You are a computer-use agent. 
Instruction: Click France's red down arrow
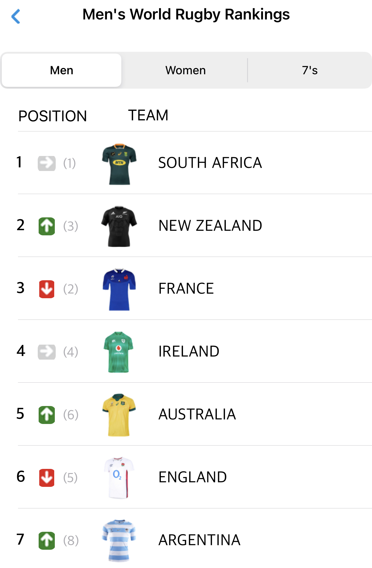coord(47,289)
